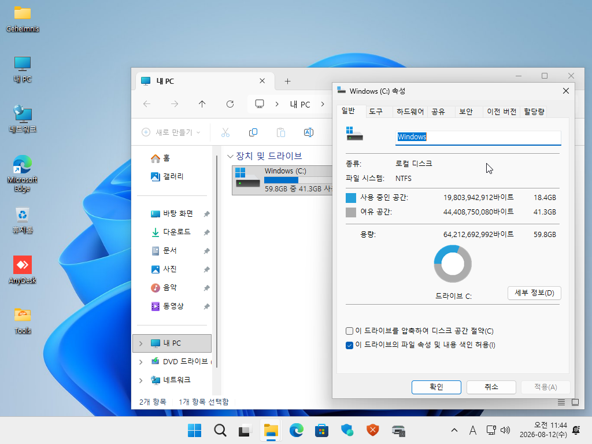
Task: Open the chevron after 내 PC in breadcrumb
Action: (323, 104)
